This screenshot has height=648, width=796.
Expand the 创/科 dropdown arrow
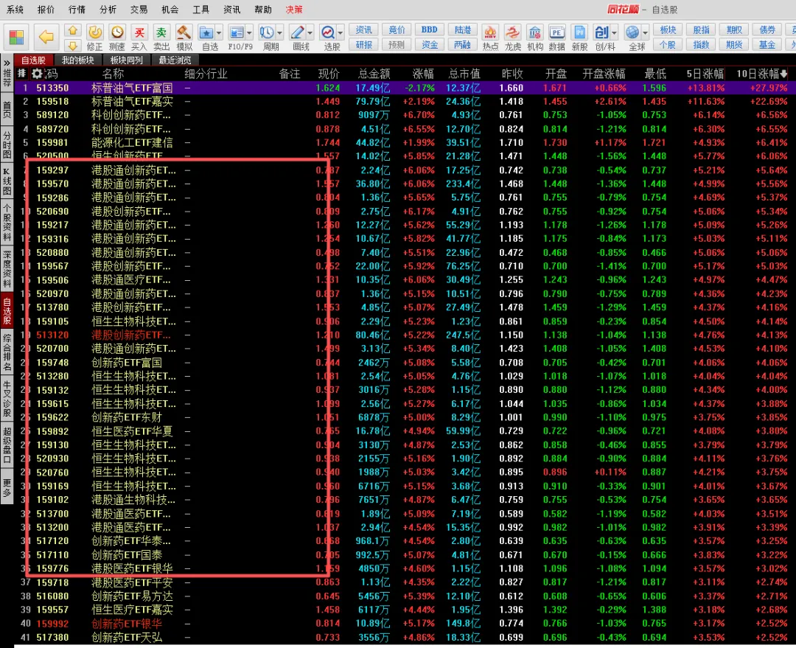(614, 33)
